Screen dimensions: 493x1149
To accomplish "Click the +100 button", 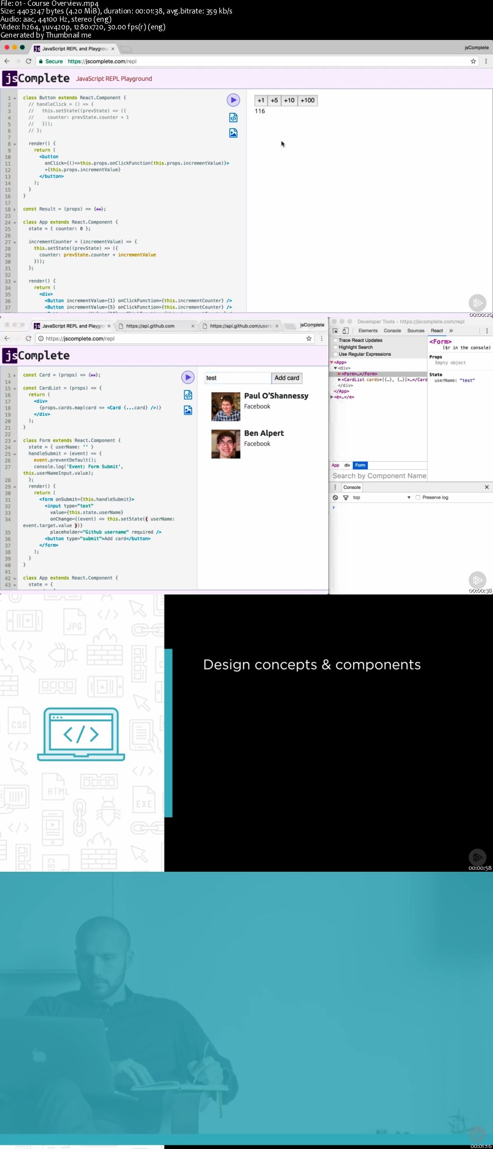I will click(x=308, y=100).
